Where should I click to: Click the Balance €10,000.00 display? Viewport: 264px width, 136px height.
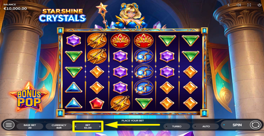pyautogui.click(x=15, y=7)
